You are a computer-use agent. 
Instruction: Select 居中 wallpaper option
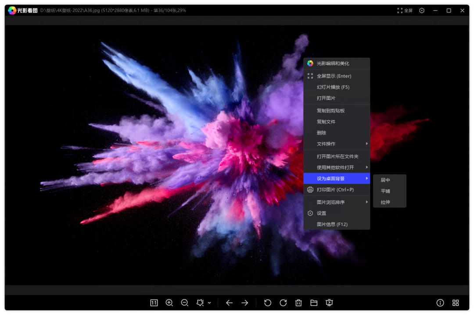[385, 180]
